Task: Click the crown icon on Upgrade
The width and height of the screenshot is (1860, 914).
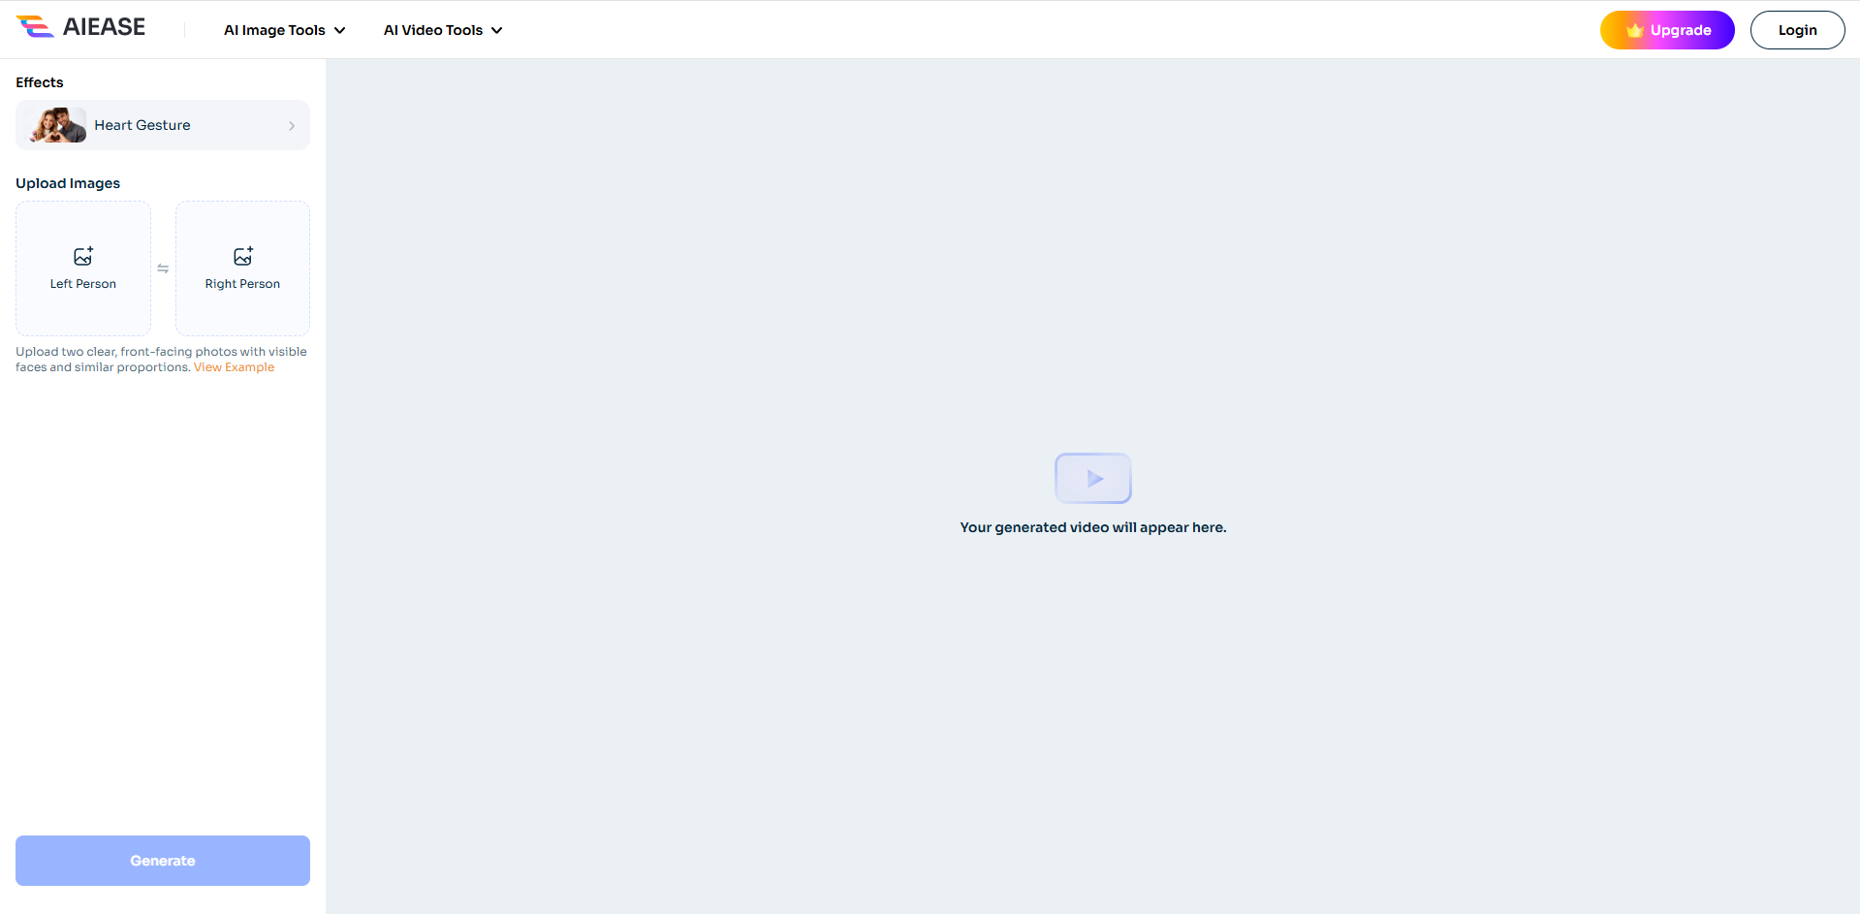Action: click(x=1634, y=30)
